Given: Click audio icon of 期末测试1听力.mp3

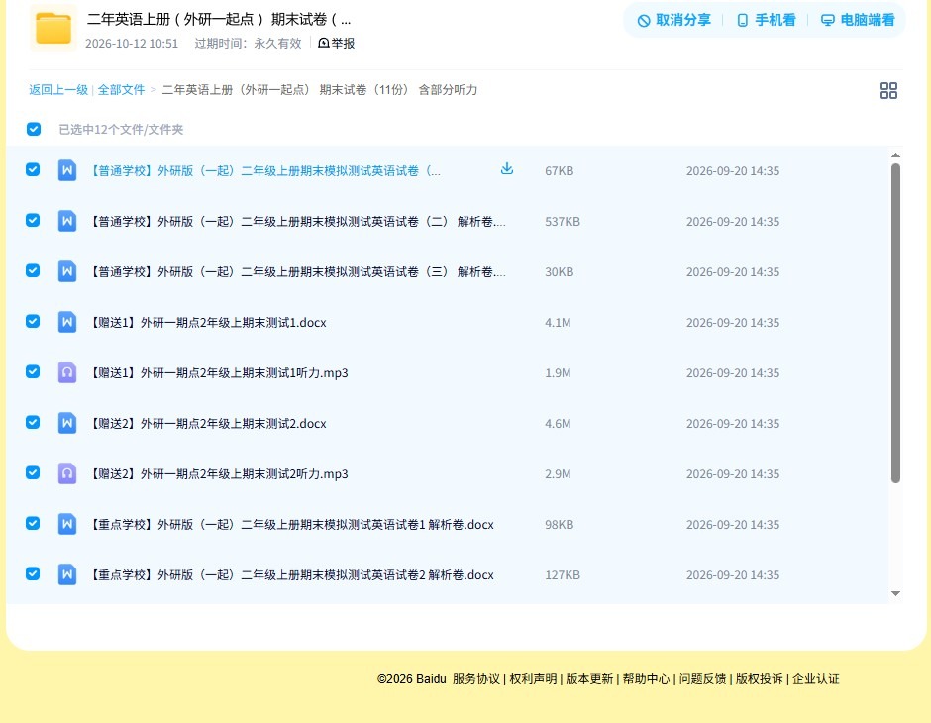Looking at the screenshot, I should point(67,372).
